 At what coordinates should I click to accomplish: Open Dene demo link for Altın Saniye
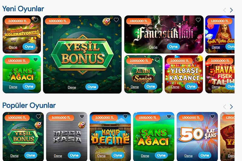tap(135, 87)
